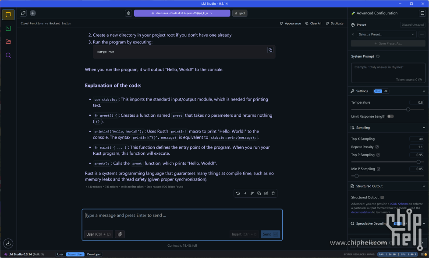Switch Settings view to All
This screenshot has width=429, height=258.
[x=386, y=91]
